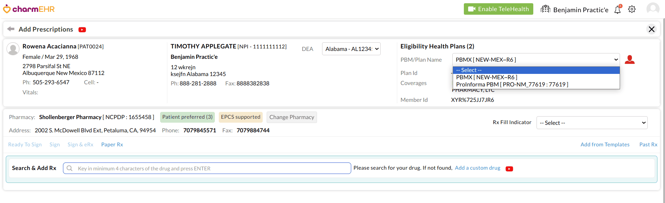Open the settings gear icon
Image resolution: width=665 pixels, height=203 pixels.
(x=632, y=9)
